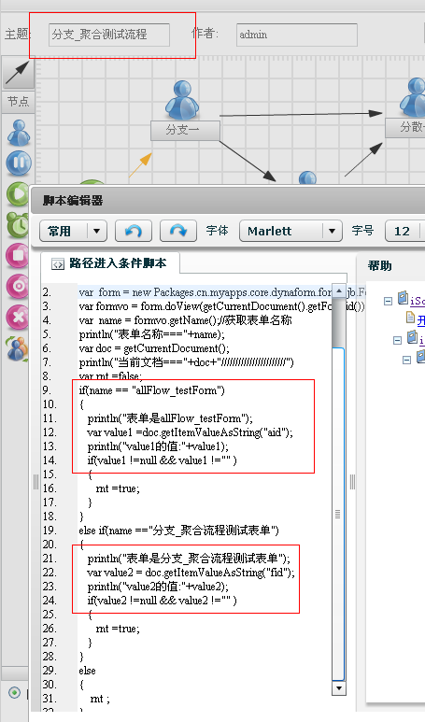Click the 作者 admin input field
This screenshot has height=722, width=425.
click(297, 35)
